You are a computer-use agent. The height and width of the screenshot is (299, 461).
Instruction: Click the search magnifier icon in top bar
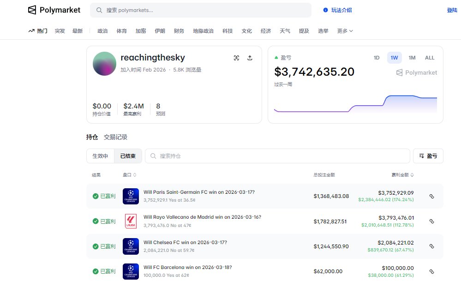[x=99, y=10]
